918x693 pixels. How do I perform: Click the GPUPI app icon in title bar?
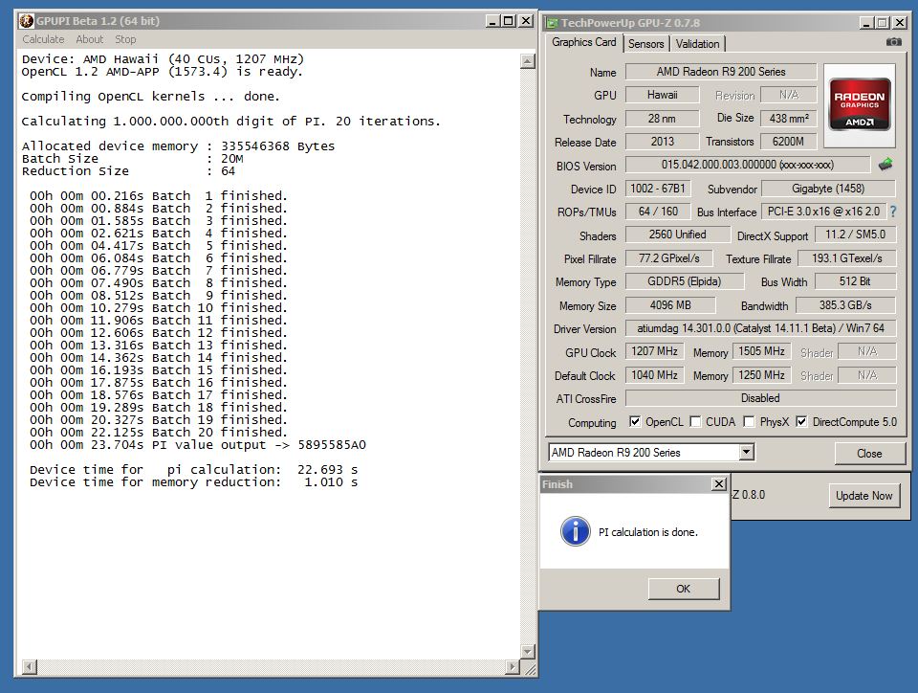tap(27, 21)
